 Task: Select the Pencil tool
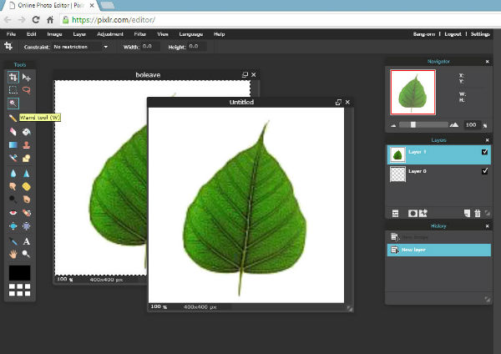coord(13,118)
